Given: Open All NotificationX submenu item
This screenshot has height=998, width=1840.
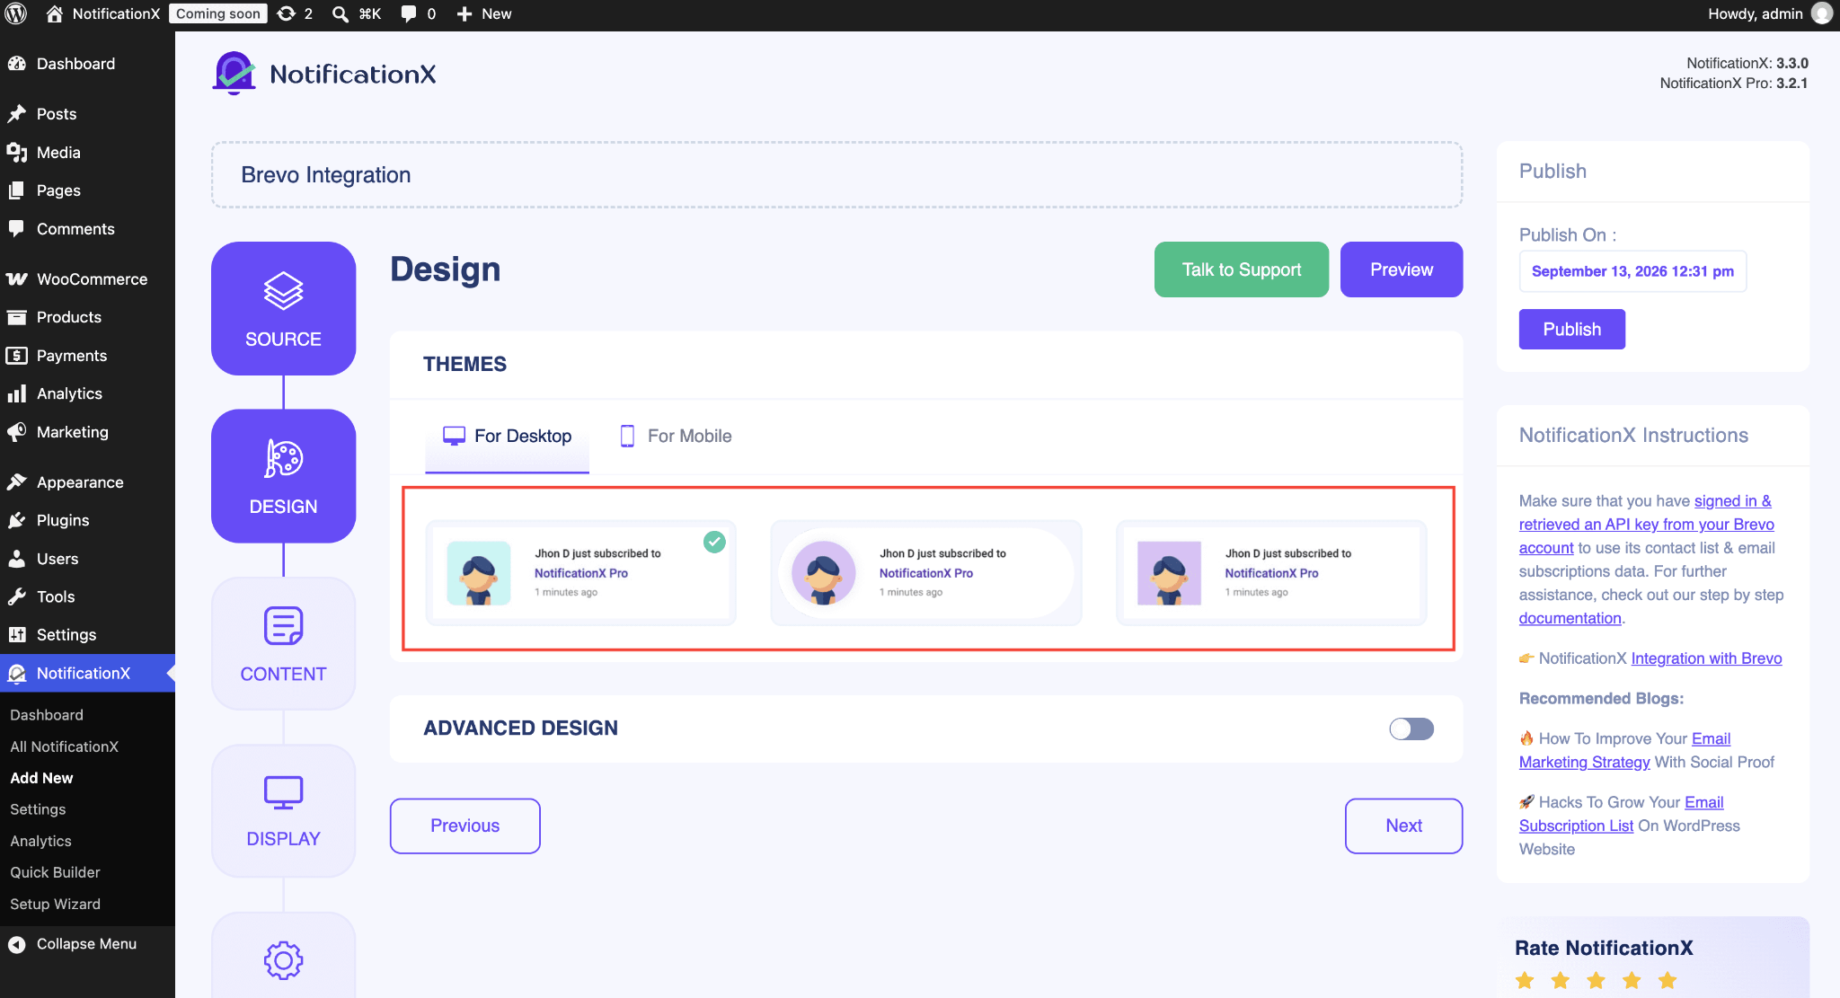Looking at the screenshot, I should 64,746.
